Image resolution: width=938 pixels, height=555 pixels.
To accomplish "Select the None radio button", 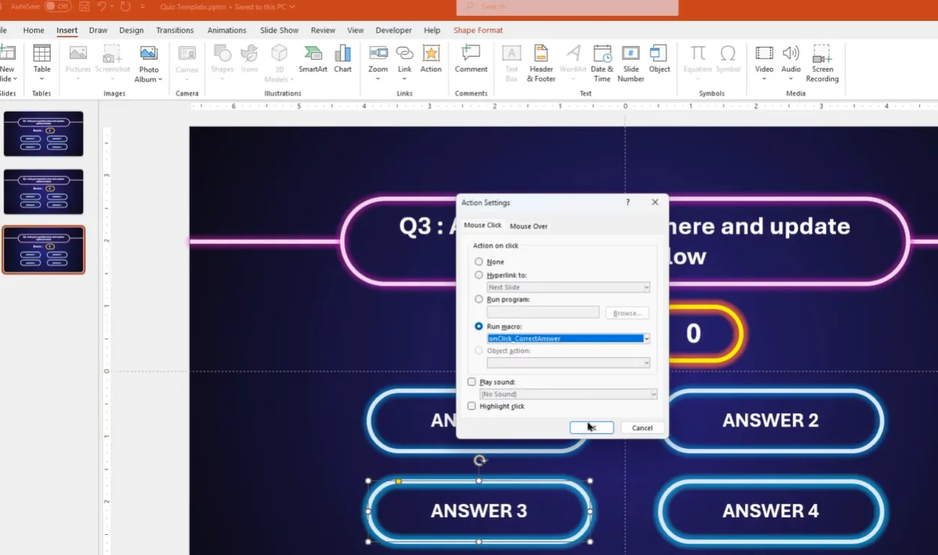I will click(x=479, y=262).
